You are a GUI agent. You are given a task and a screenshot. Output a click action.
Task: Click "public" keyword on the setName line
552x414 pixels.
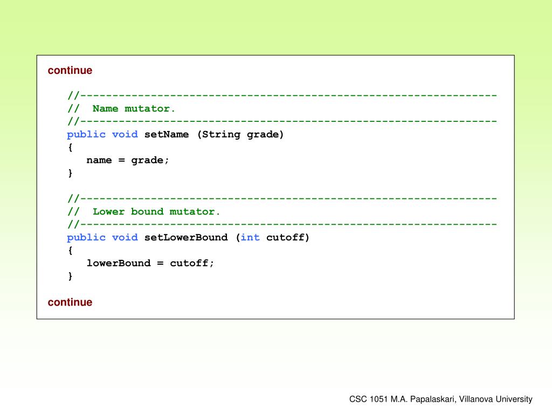[x=86, y=135]
